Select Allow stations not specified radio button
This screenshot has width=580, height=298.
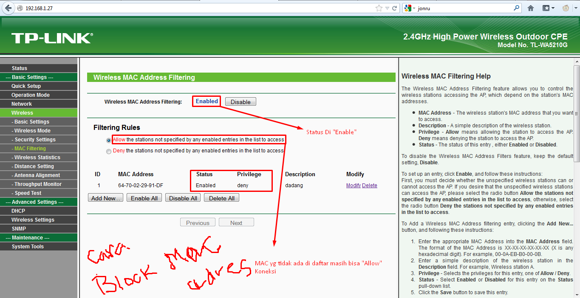coord(109,140)
